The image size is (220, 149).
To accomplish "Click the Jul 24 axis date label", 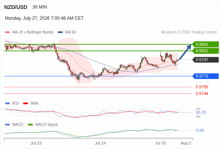I will [x=100, y=143].
